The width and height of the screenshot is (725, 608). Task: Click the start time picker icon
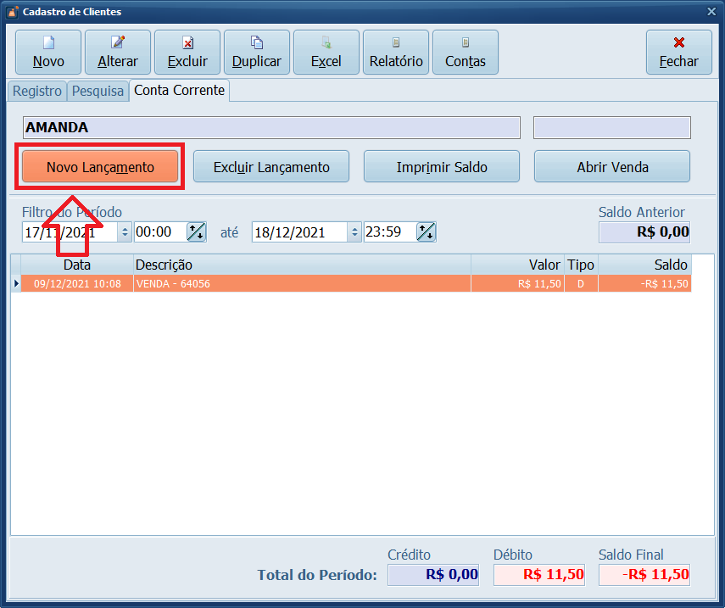click(196, 232)
